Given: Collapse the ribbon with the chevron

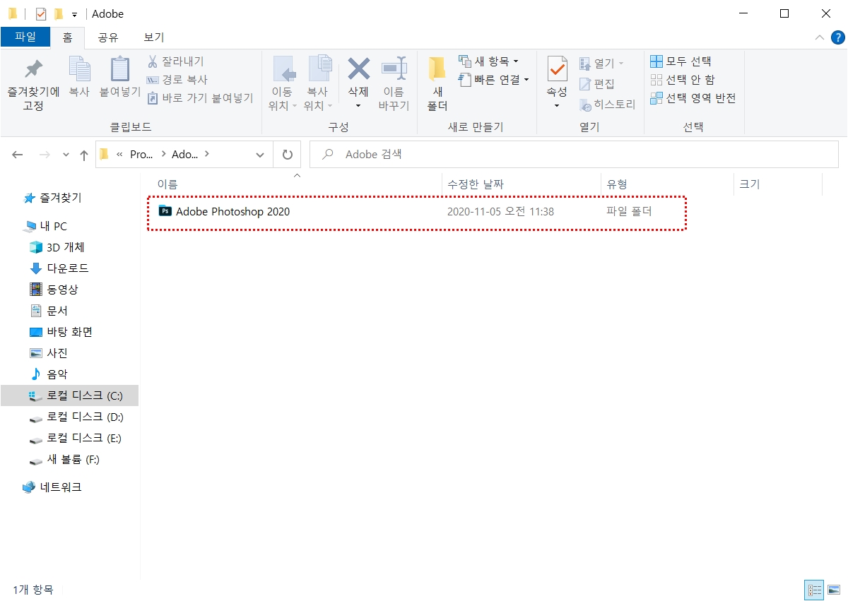Looking at the screenshot, I should (820, 37).
